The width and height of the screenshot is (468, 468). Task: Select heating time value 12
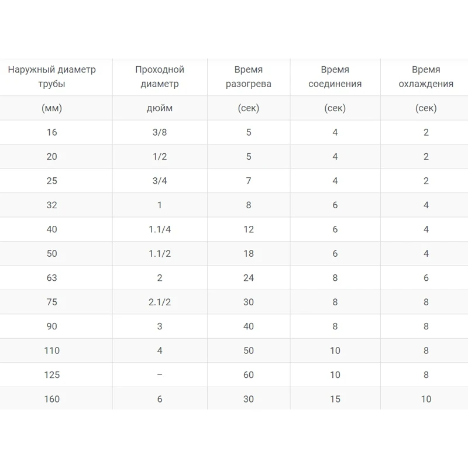coord(249,229)
